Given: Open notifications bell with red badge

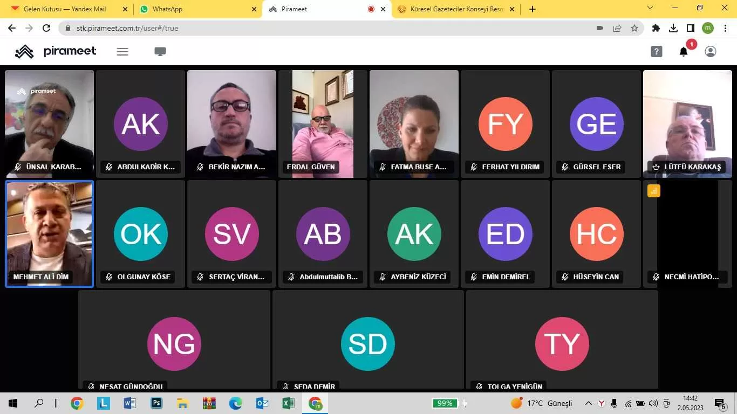Looking at the screenshot, I should (x=684, y=52).
